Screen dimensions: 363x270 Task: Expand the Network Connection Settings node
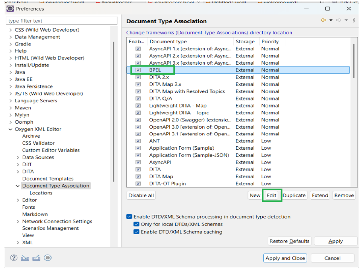coord(18,221)
